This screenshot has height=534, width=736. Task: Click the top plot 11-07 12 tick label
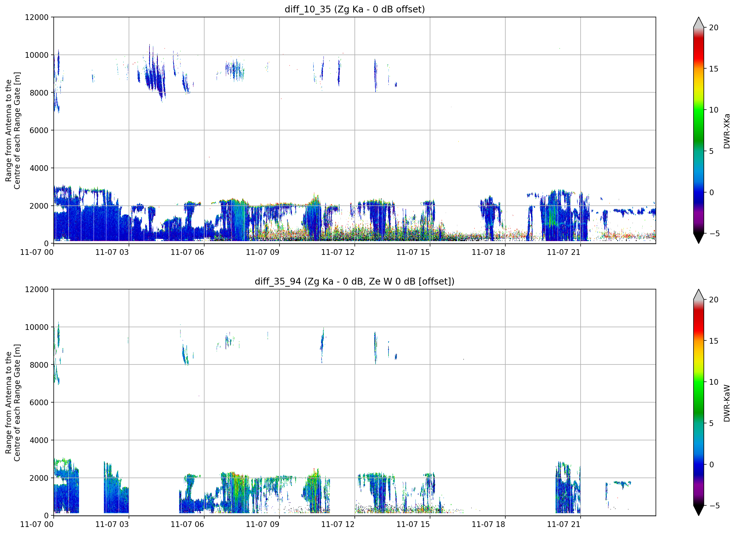click(x=338, y=252)
